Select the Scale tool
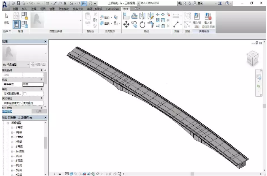Screen dimensions: 267x176 click(163, 20)
